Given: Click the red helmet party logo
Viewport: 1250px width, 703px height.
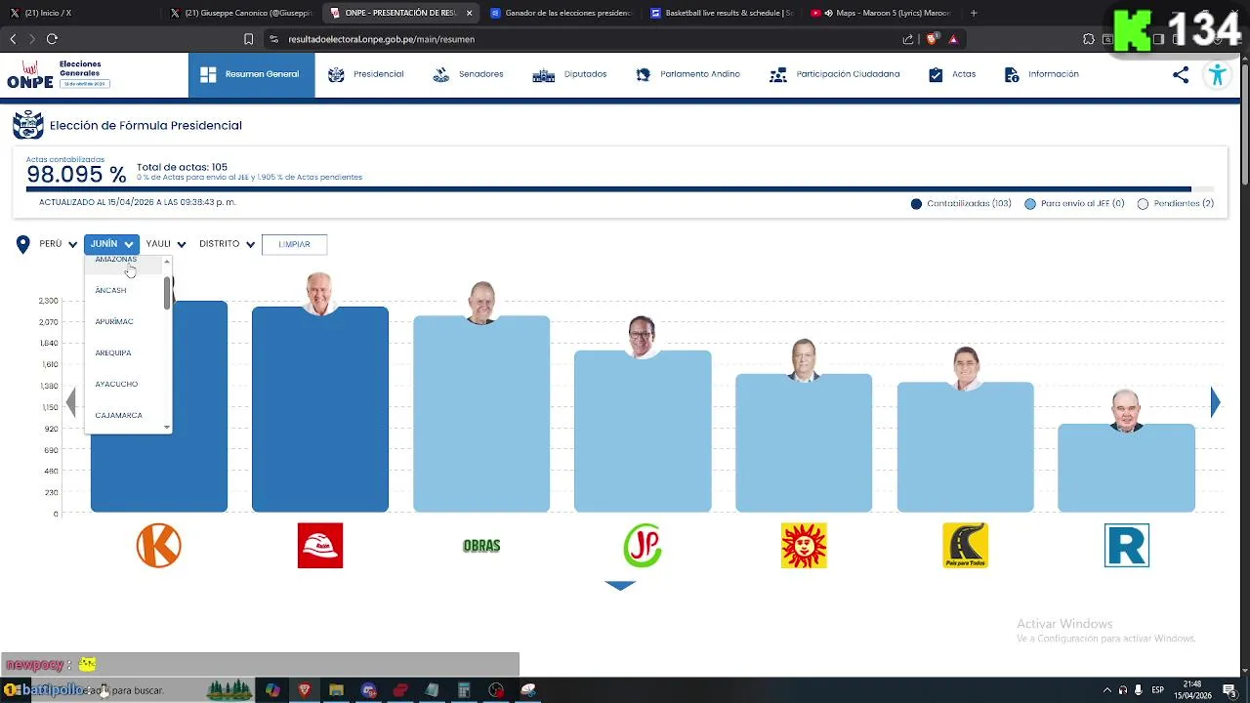Looking at the screenshot, I should coord(320,545).
